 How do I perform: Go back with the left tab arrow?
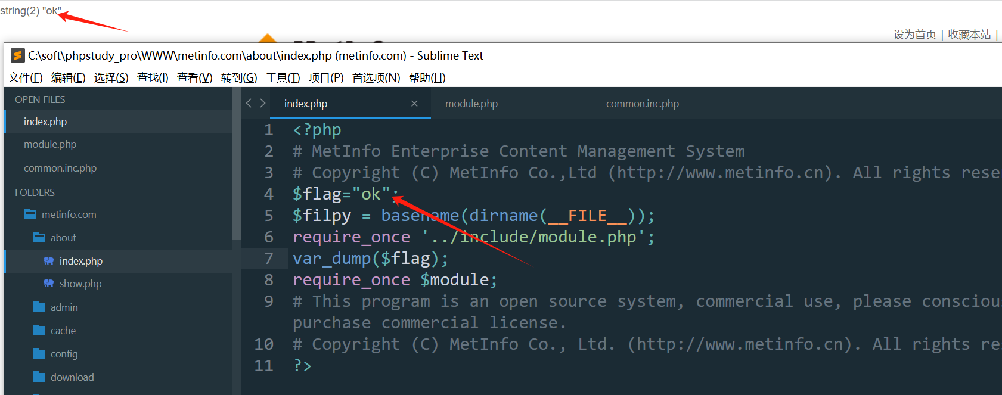pyautogui.click(x=249, y=104)
